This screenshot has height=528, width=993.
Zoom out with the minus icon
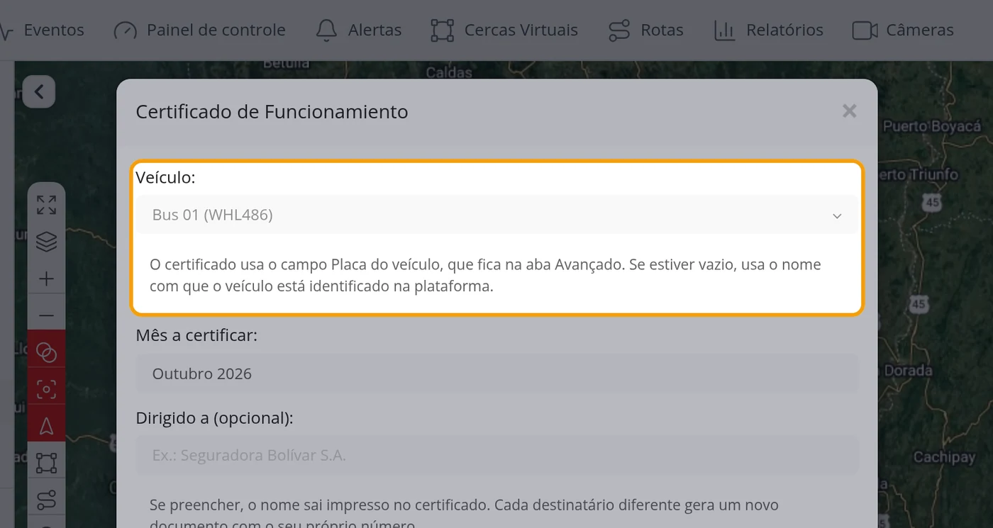click(46, 315)
